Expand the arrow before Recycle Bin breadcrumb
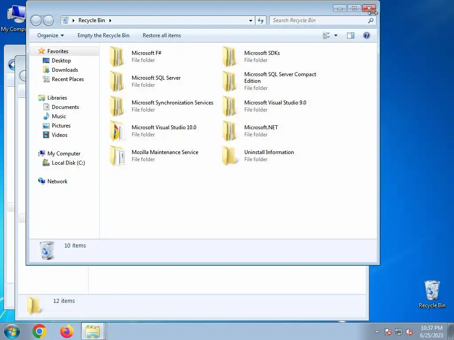 coord(73,20)
